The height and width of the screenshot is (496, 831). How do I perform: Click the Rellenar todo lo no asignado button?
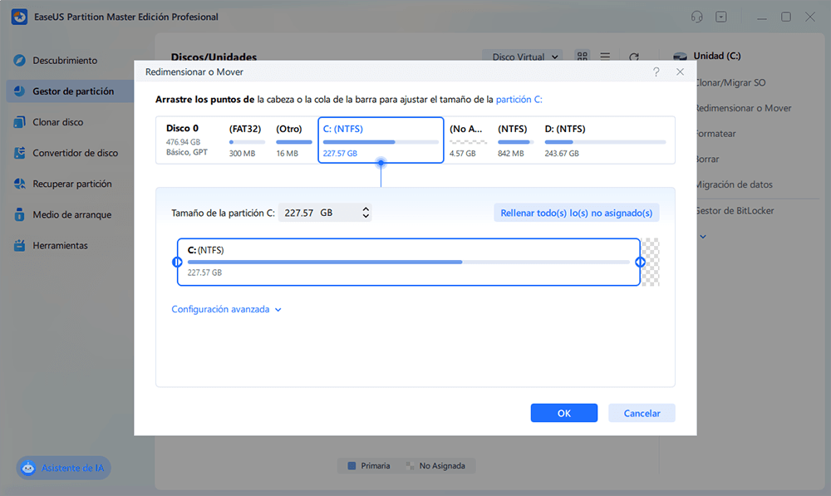(576, 212)
